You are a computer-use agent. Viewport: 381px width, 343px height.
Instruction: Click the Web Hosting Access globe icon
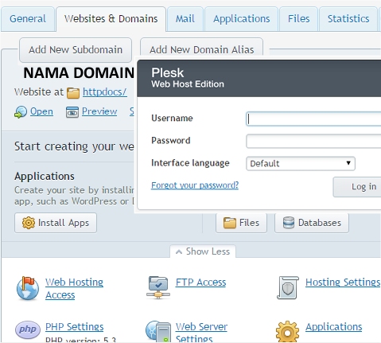pyautogui.click(x=27, y=288)
